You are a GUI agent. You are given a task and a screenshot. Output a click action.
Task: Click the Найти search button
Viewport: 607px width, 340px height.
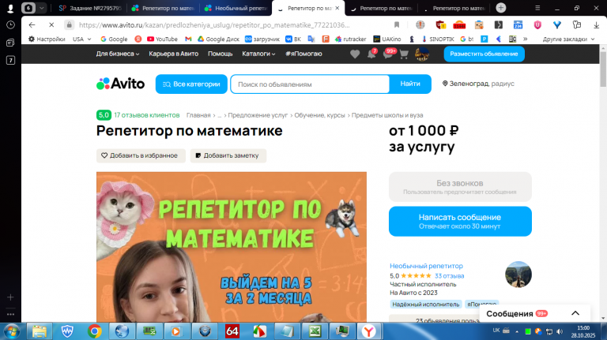(410, 84)
